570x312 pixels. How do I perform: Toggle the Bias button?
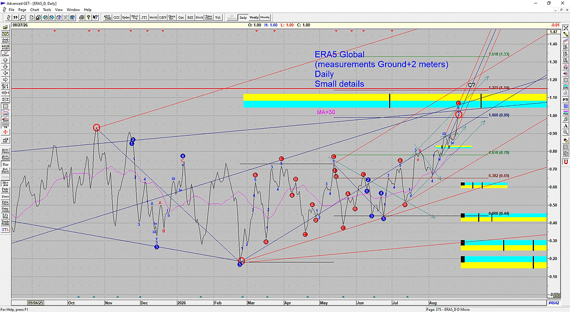(5, 164)
